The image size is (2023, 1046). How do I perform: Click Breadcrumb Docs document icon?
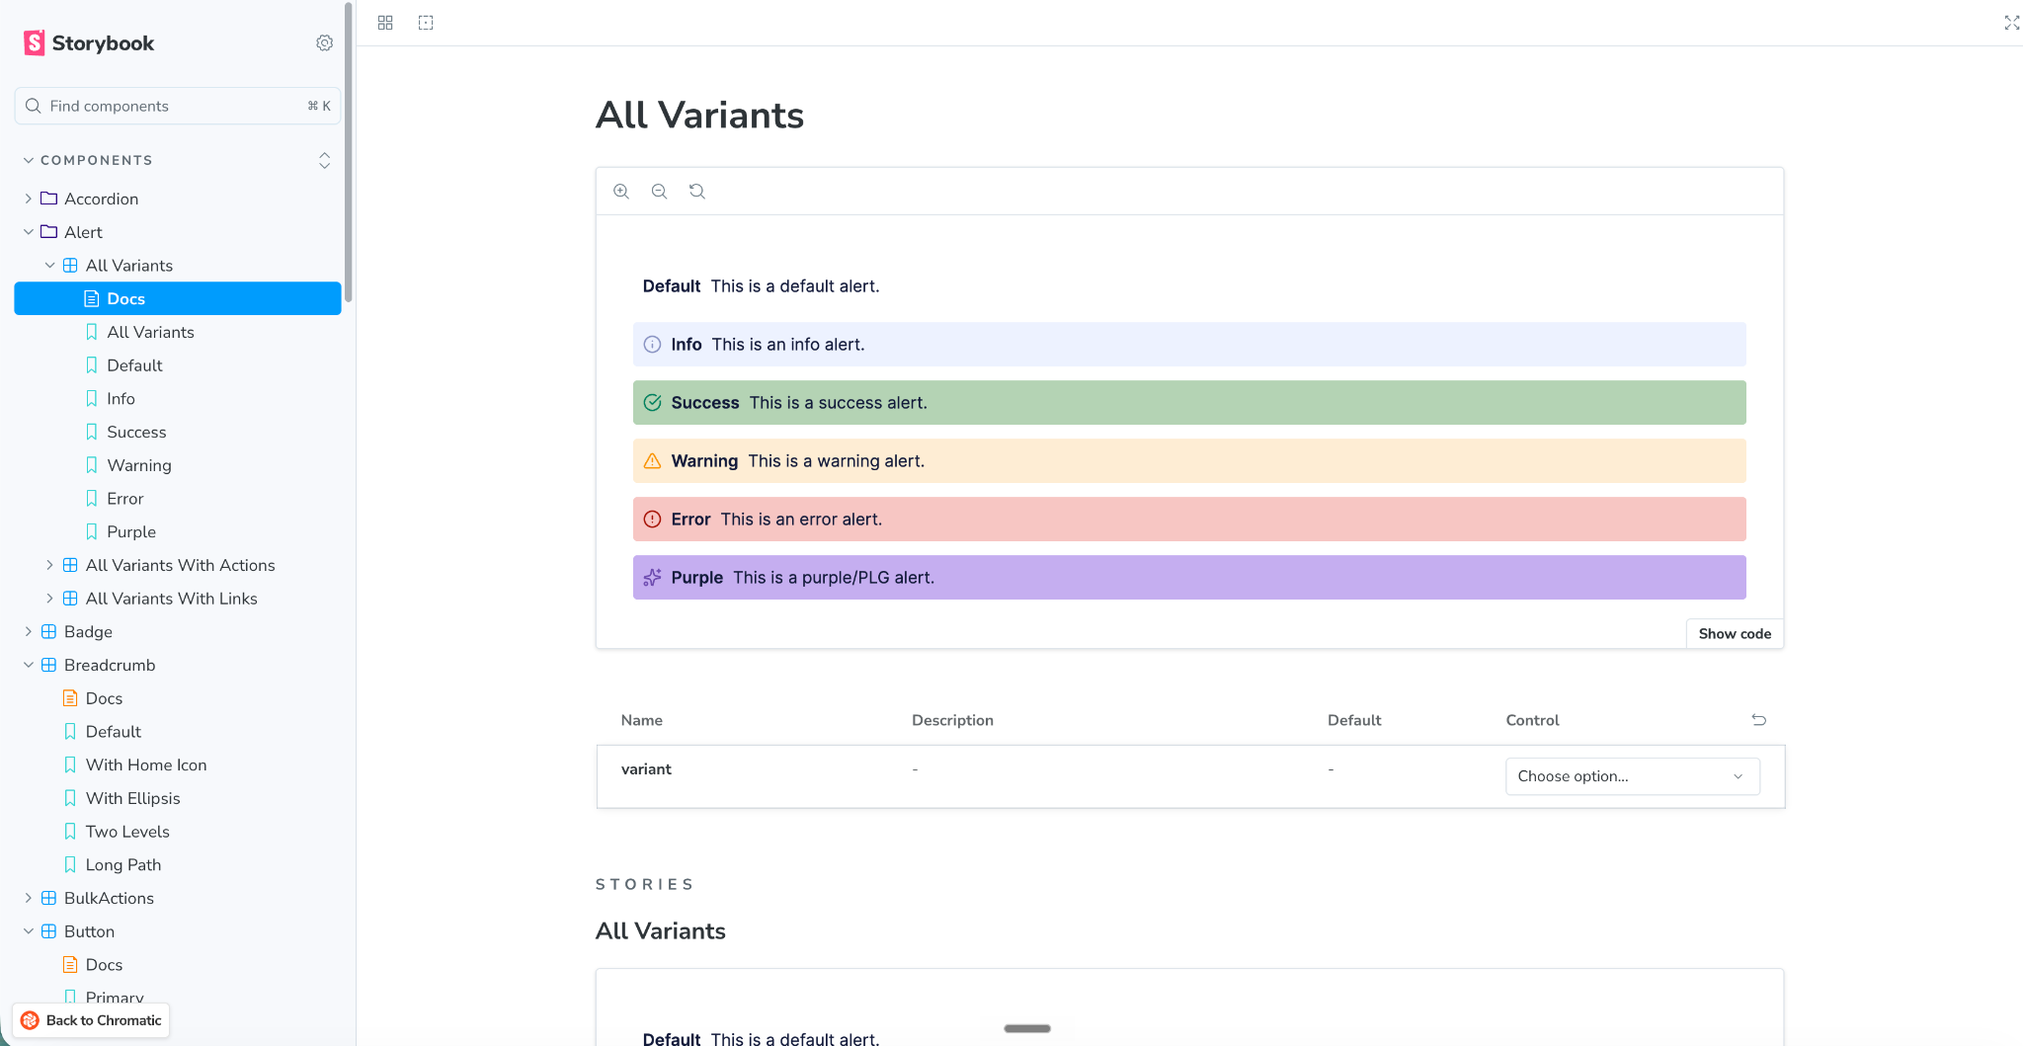pyautogui.click(x=70, y=698)
